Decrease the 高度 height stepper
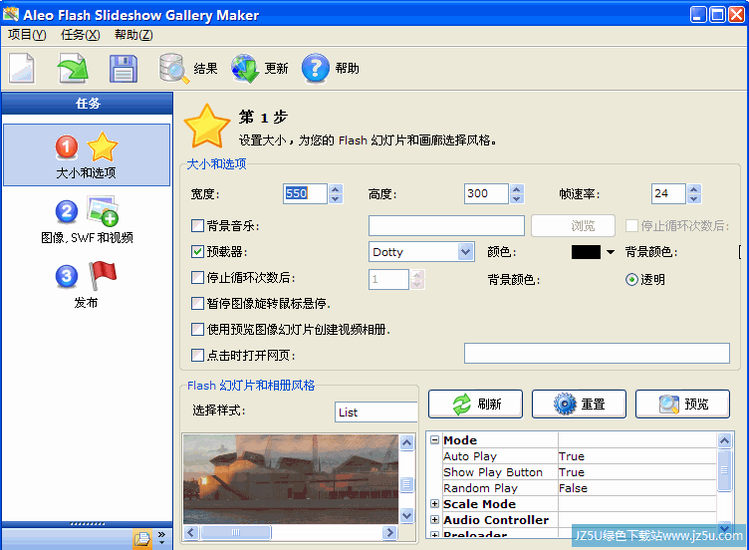The image size is (749, 550). pos(516,198)
